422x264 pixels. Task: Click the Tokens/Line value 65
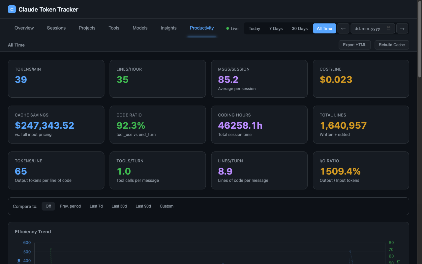[x=21, y=171]
